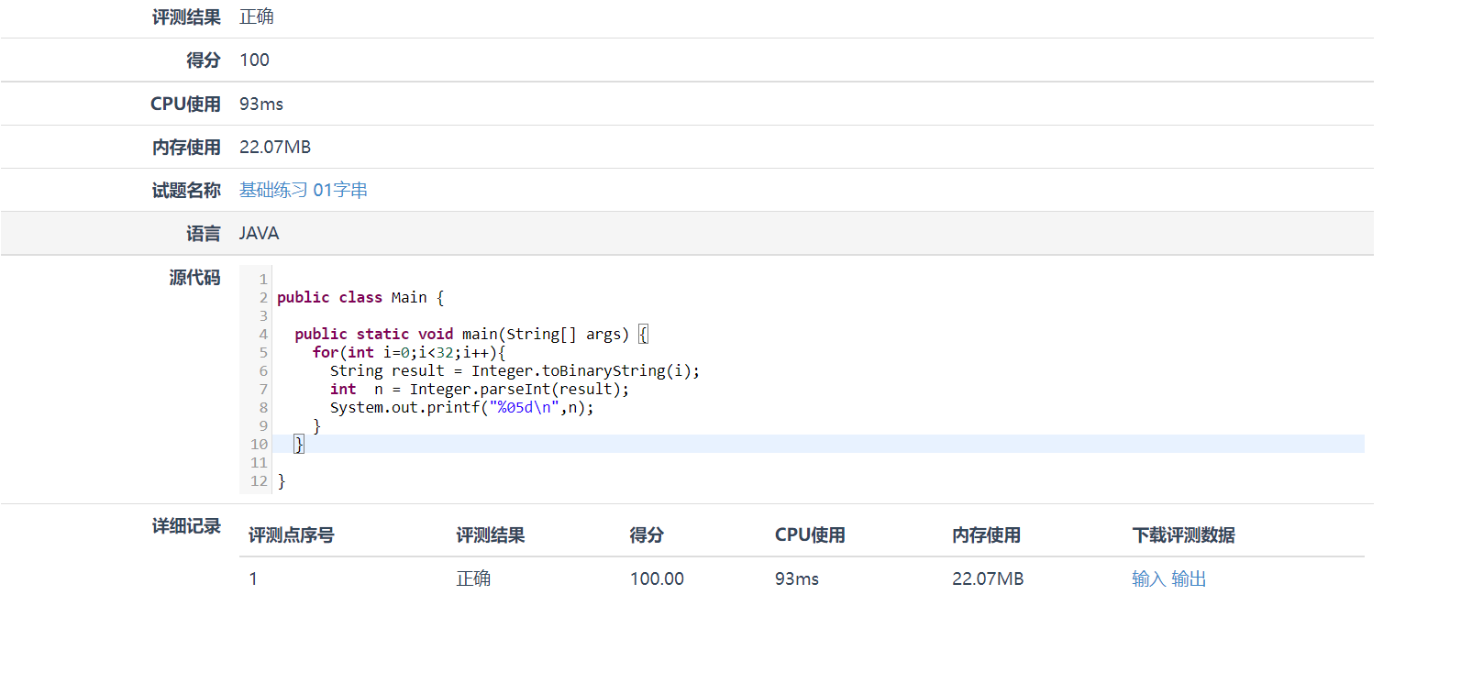1472x683 pixels.
Task: Click line number 10 in the code gutter
Action: (x=259, y=444)
